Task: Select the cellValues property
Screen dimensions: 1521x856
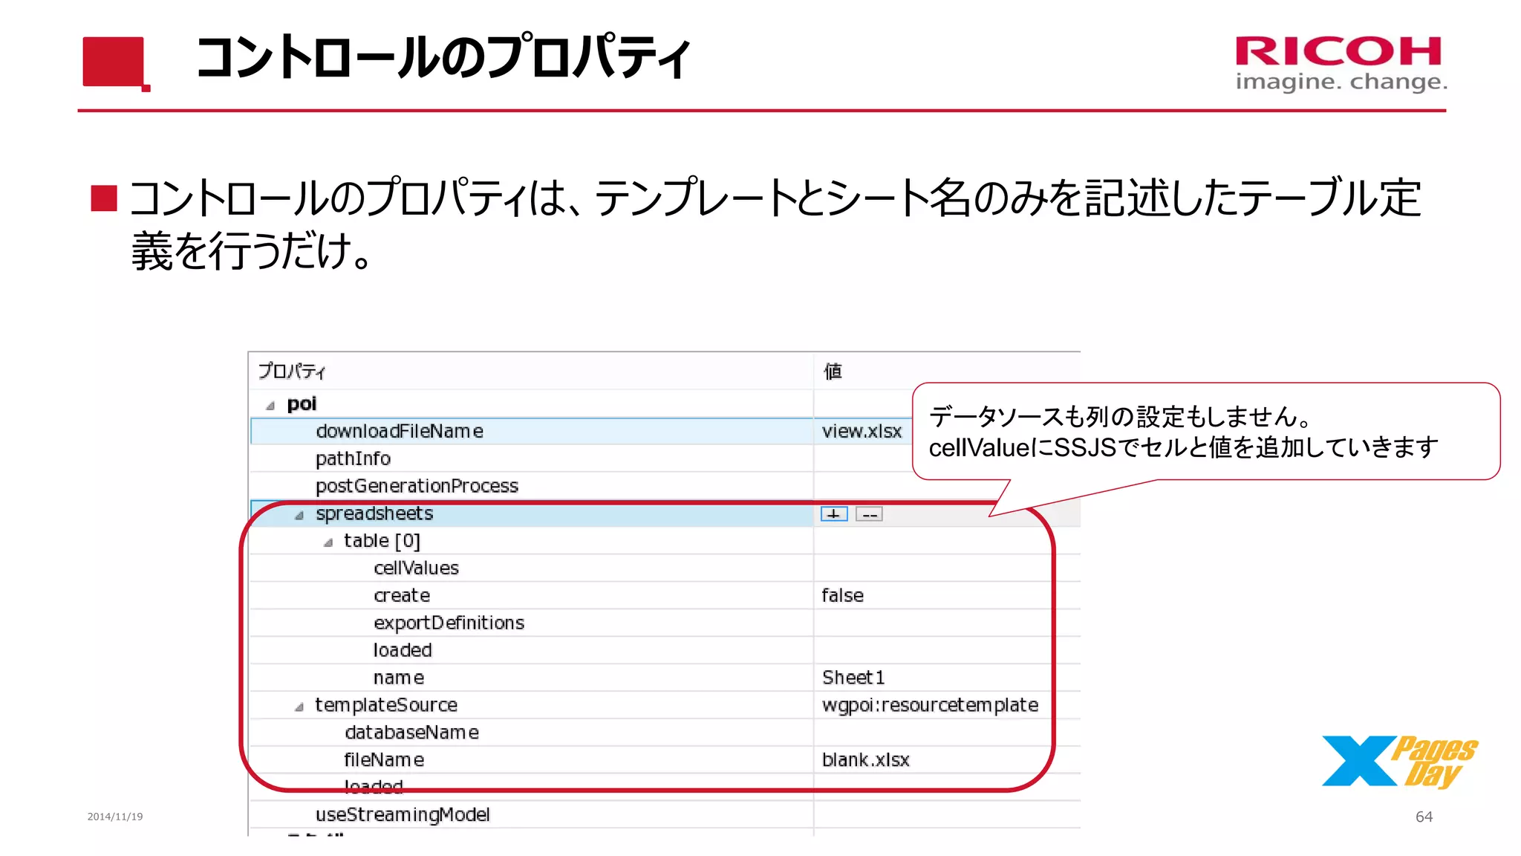Action: click(x=416, y=568)
